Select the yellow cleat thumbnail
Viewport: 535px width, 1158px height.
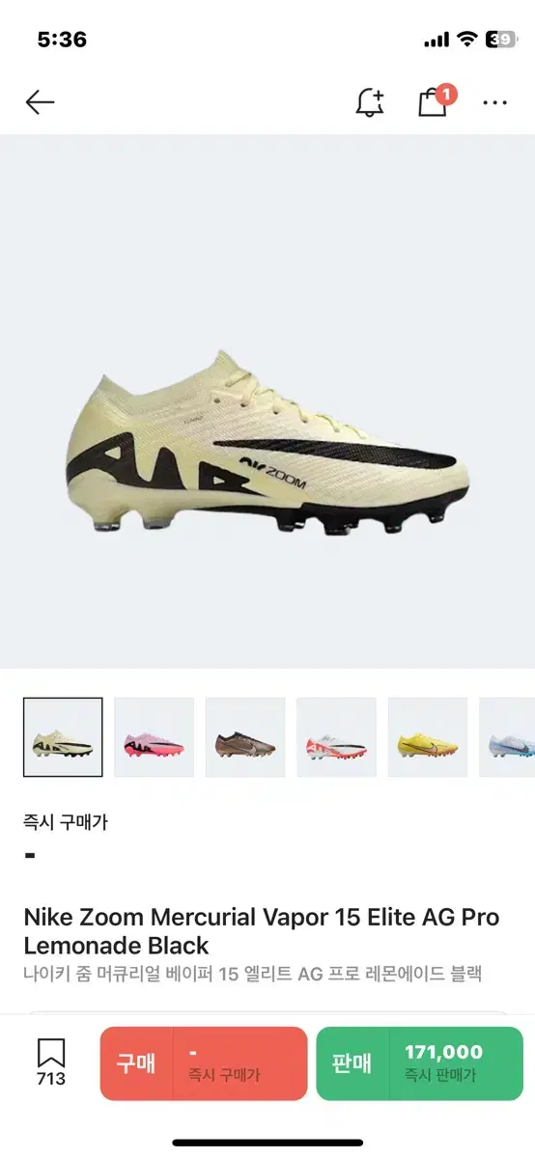(428, 737)
